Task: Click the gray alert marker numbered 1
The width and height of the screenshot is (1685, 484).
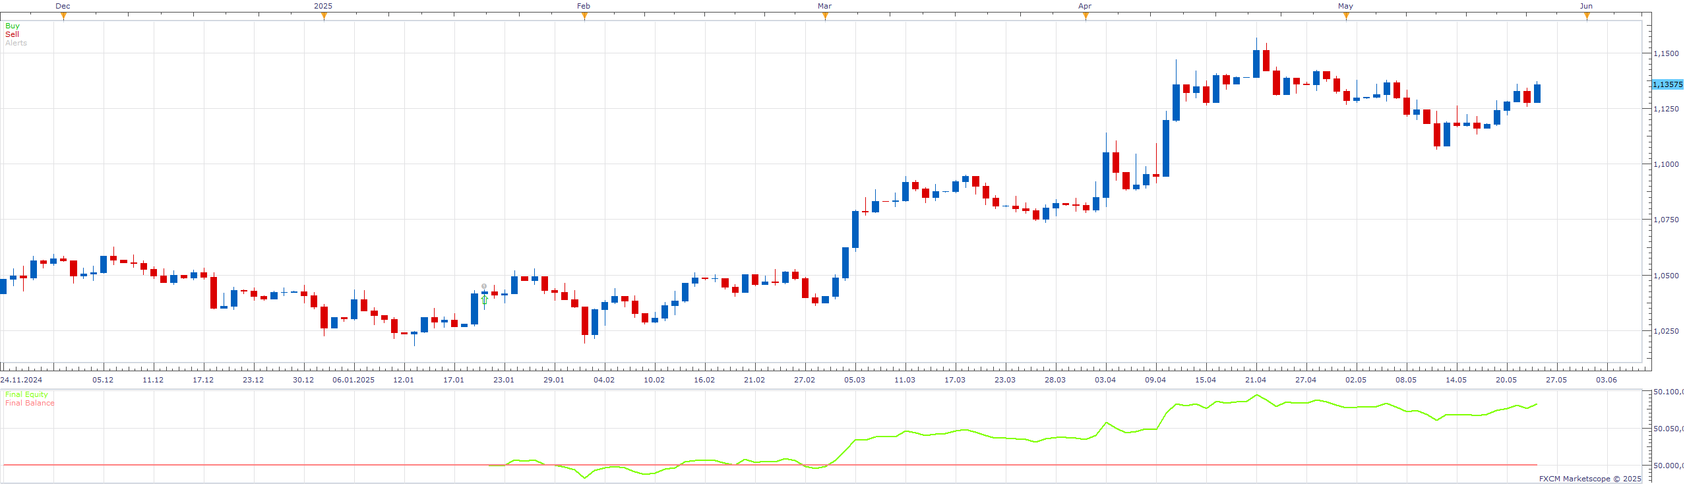Action: (484, 286)
